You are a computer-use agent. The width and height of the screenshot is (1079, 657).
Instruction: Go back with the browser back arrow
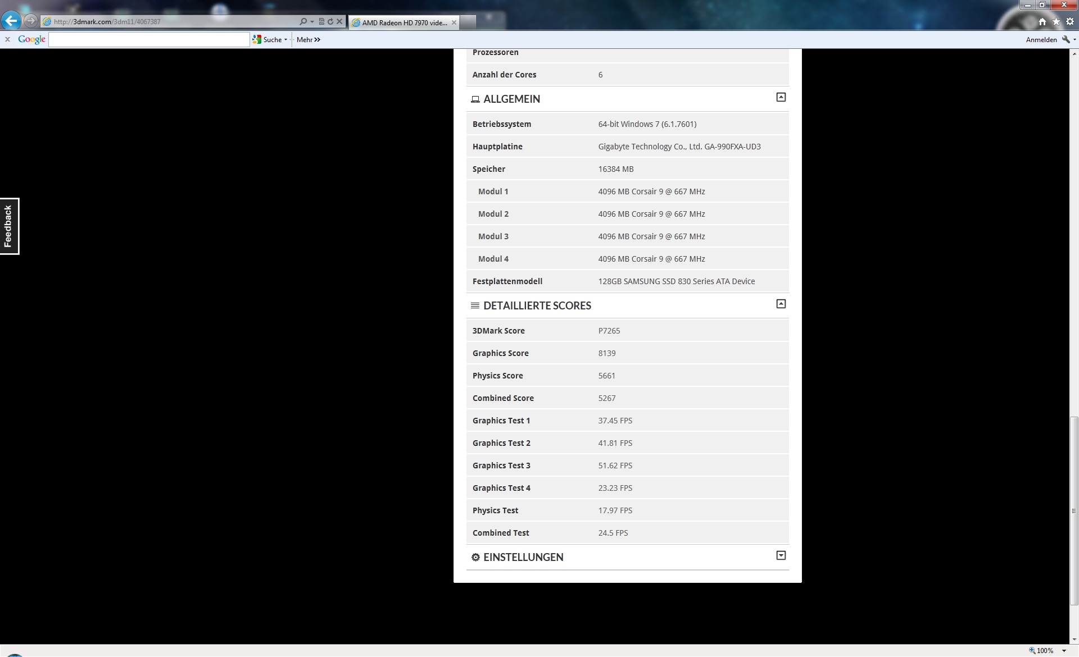[11, 21]
